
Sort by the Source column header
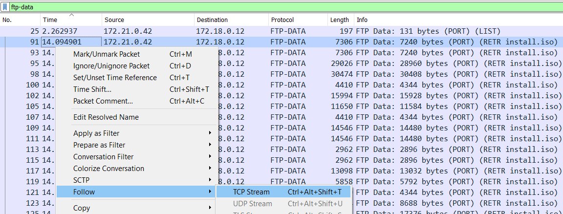tap(148, 20)
